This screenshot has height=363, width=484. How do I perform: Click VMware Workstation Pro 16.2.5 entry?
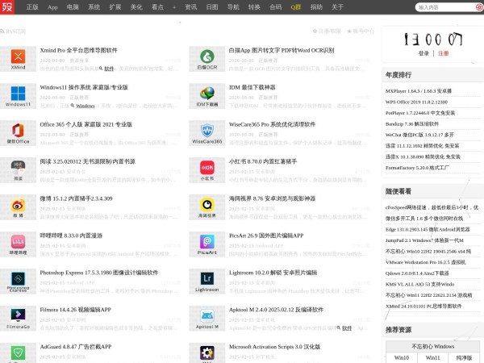coord(426,262)
